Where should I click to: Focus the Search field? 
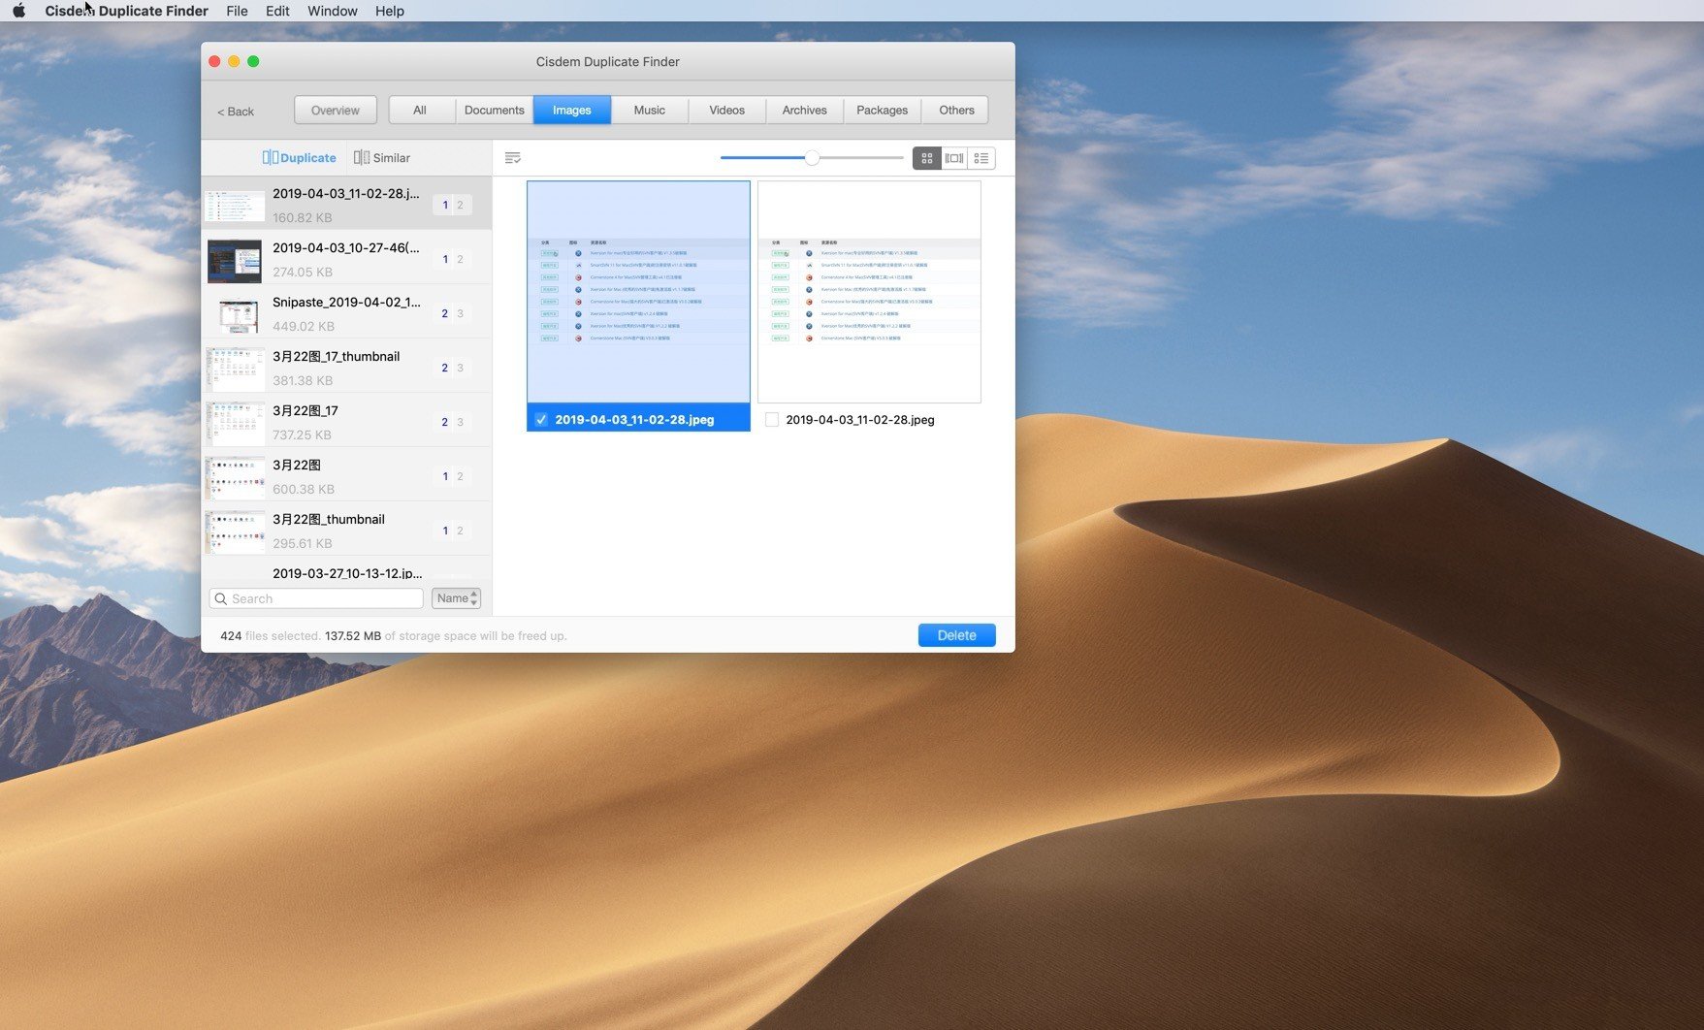click(316, 598)
